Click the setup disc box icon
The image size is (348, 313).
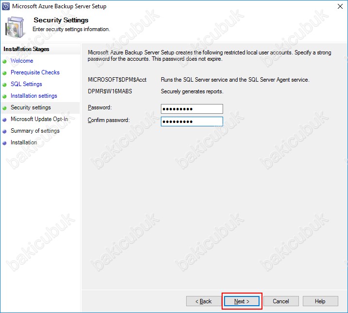pos(15,27)
